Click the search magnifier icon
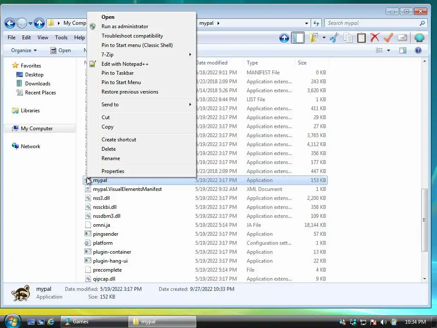 422,23
